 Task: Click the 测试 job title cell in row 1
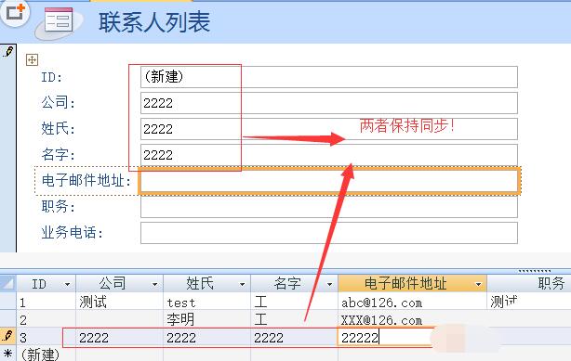[529, 302]
